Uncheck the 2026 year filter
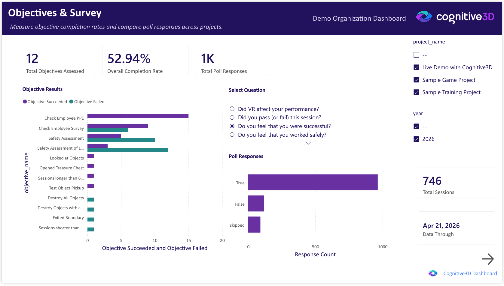Image resolution: width=504 pixels, height=286 pixels. 416,139
